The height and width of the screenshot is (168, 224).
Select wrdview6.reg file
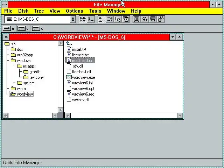point(80,94)
